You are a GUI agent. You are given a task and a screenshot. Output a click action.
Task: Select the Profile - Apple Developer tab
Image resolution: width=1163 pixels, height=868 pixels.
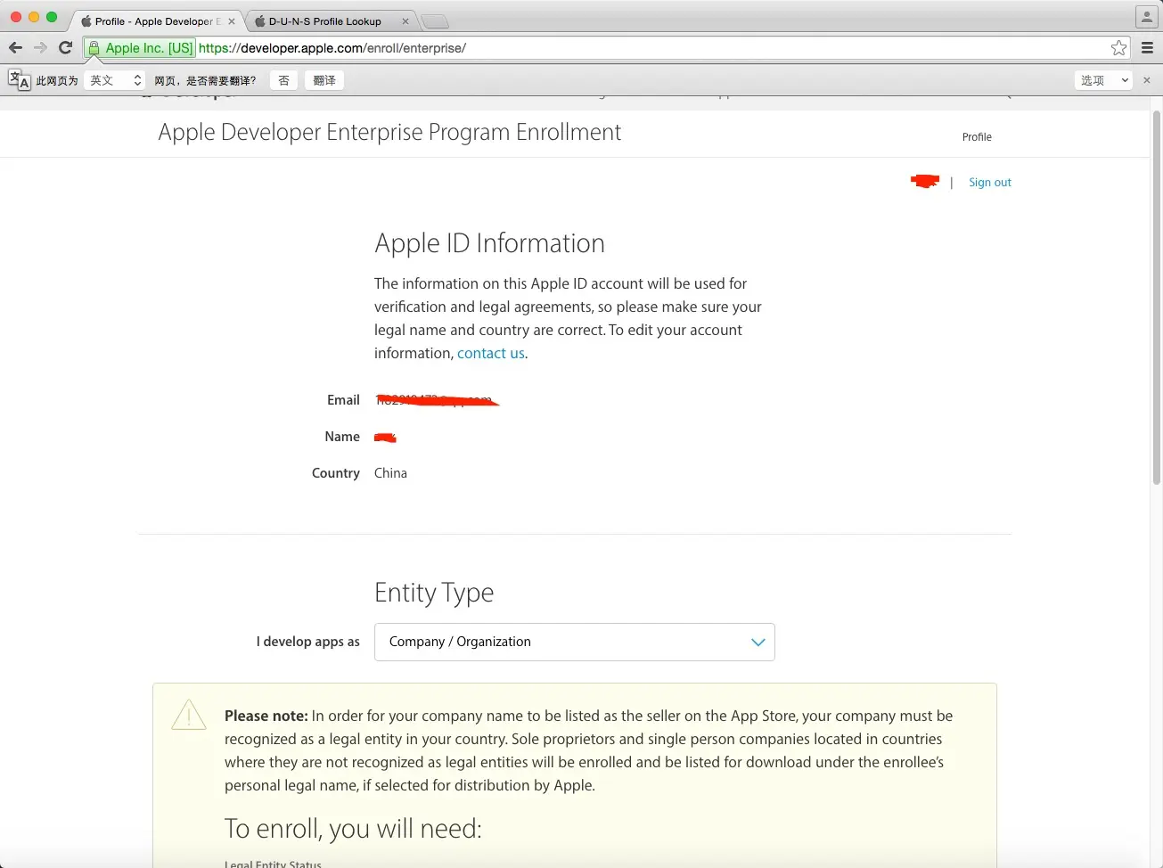click(156, 21)
